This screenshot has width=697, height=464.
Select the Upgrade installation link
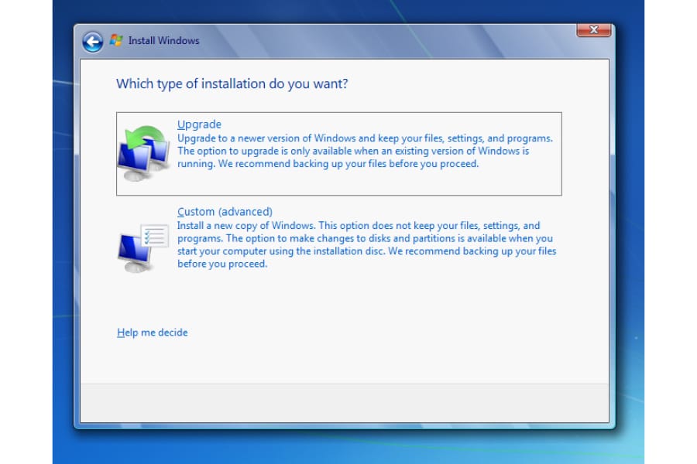tap(199, 125)
